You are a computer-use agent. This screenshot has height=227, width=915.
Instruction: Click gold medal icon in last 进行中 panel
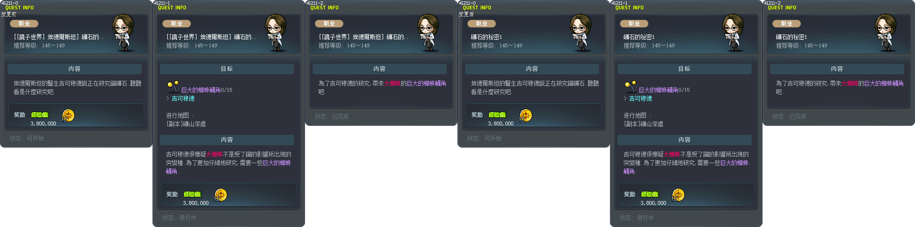[x=678, y=195]
